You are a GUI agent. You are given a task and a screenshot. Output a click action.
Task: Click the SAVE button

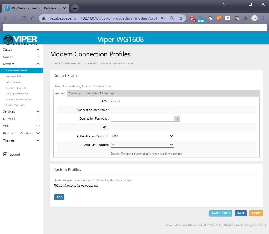(241, 213)
